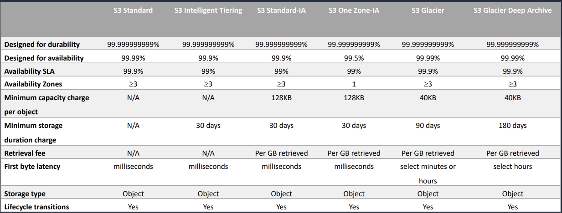Click the S3 Standard column header
The image size is (562, 213).
(x=133, y=10)
